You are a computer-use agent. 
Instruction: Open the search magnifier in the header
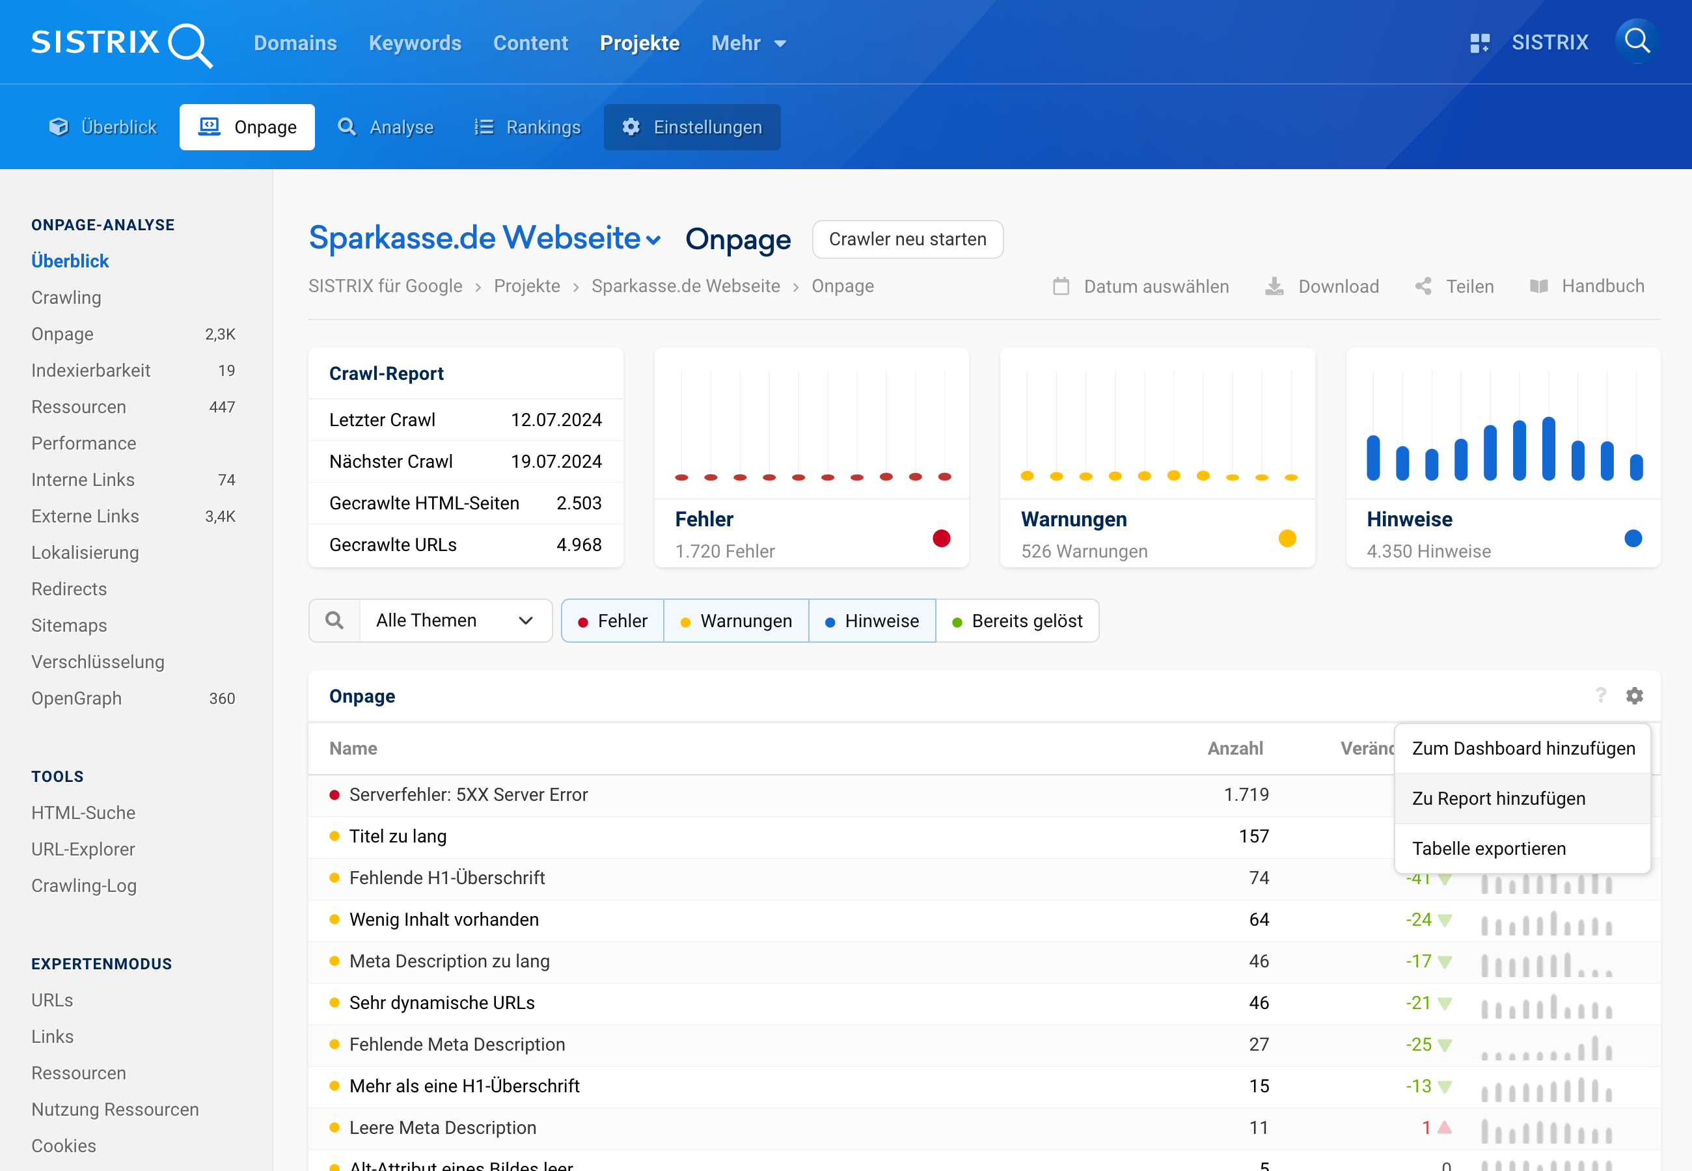point(1637,41)
